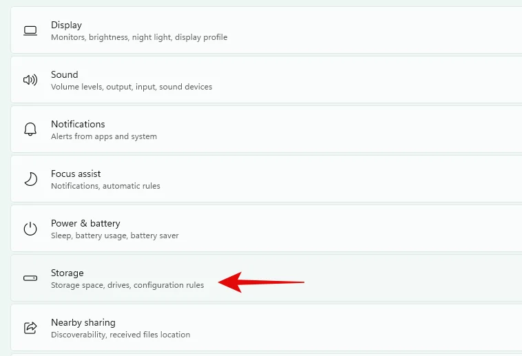The height and width of the screenshot is (356, 522).
Task: Click 'Sleep, battery usage, battery saver' text
Action: click(115, 235)
